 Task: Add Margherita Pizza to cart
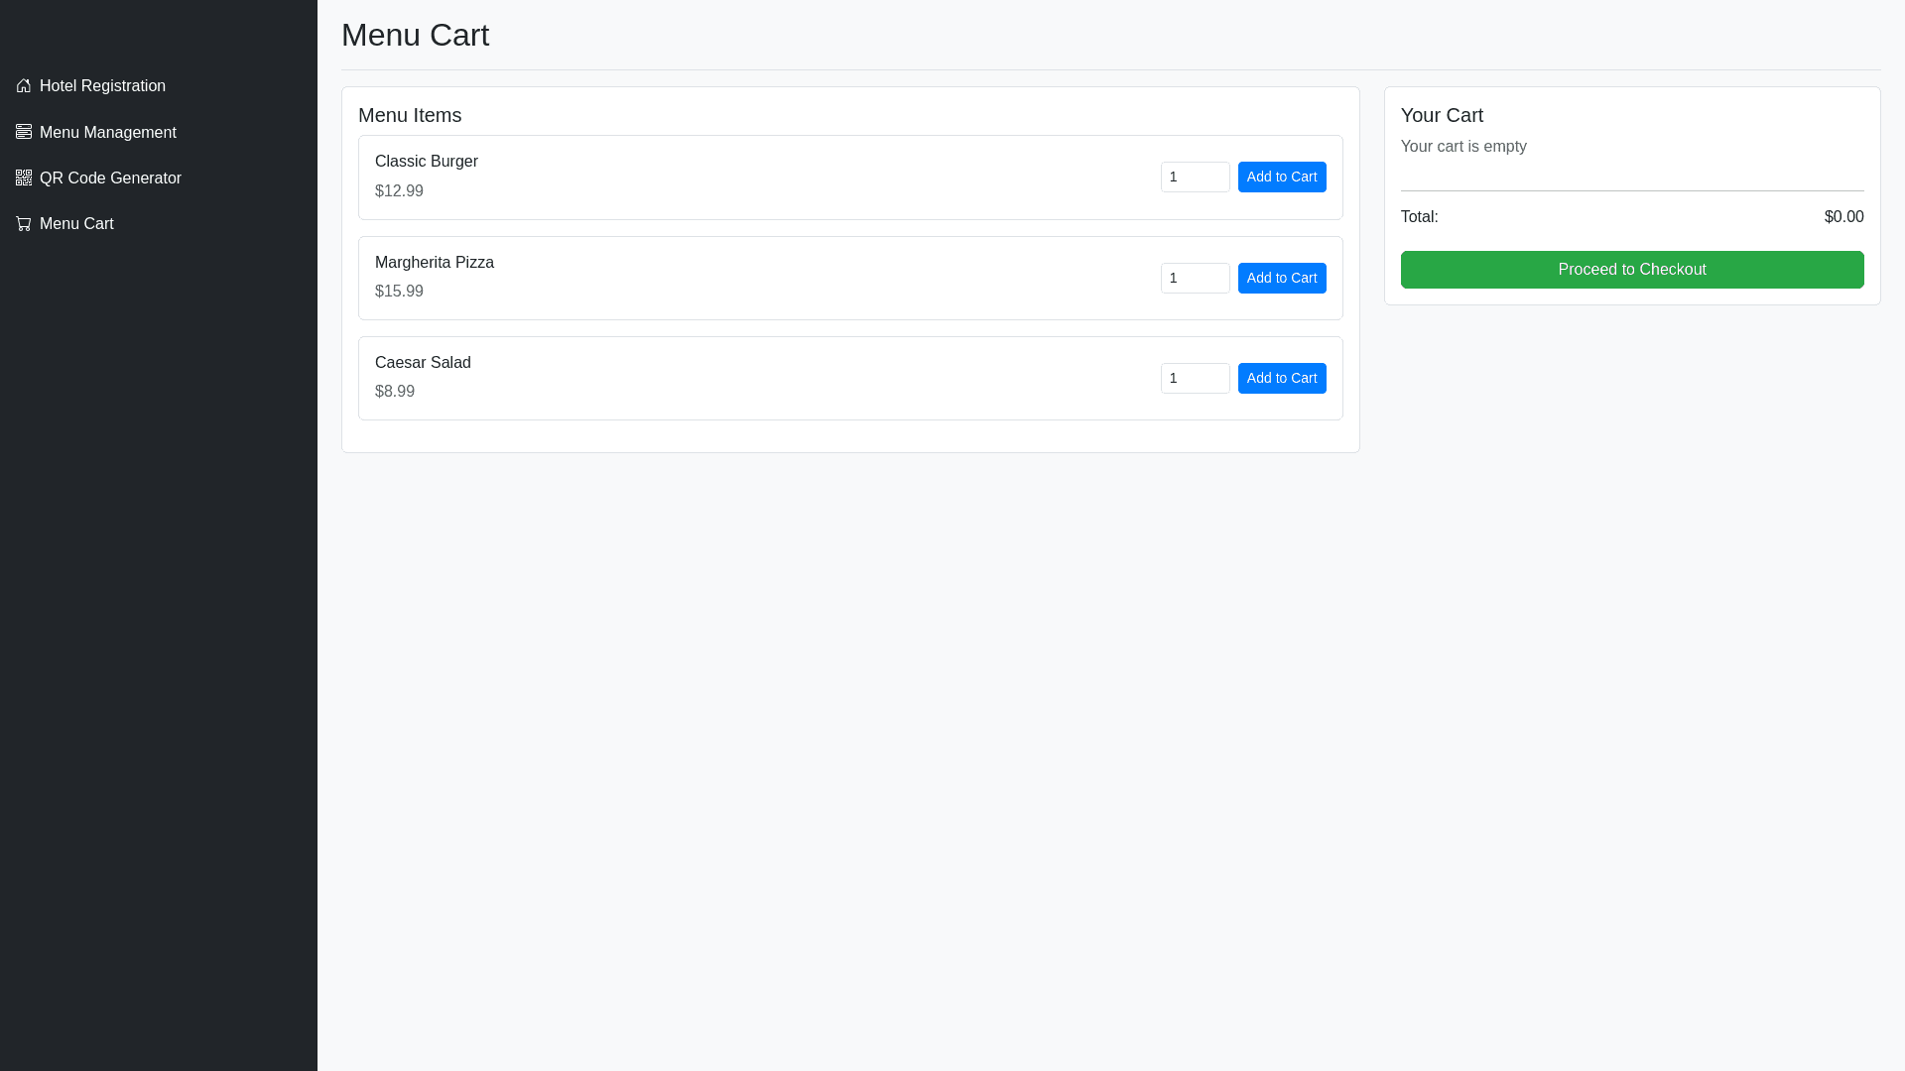coord(1281,279)
